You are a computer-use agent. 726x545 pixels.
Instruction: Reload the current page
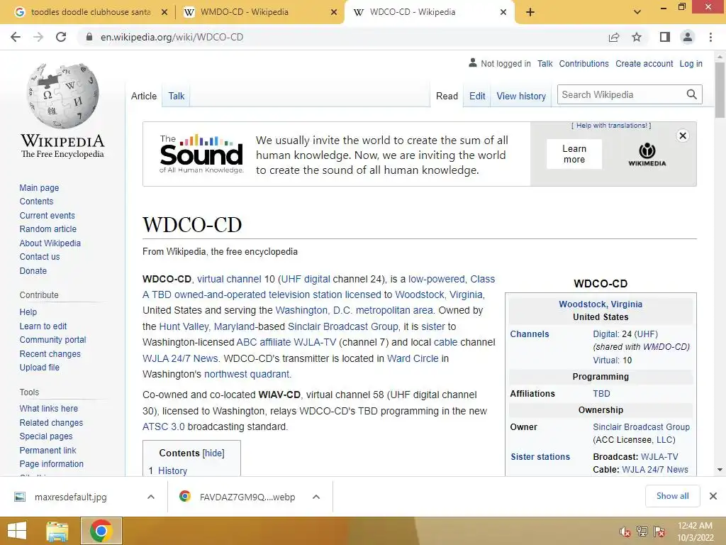click(x=61, y=37)
